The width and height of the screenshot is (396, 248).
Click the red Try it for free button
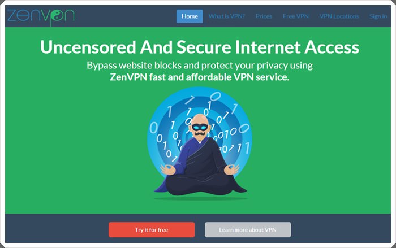pos(152,229)
